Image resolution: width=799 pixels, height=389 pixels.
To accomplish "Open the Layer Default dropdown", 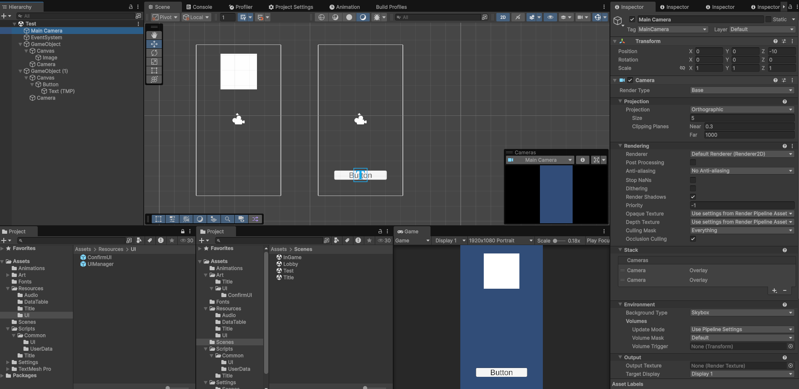I will pos(762,29).
